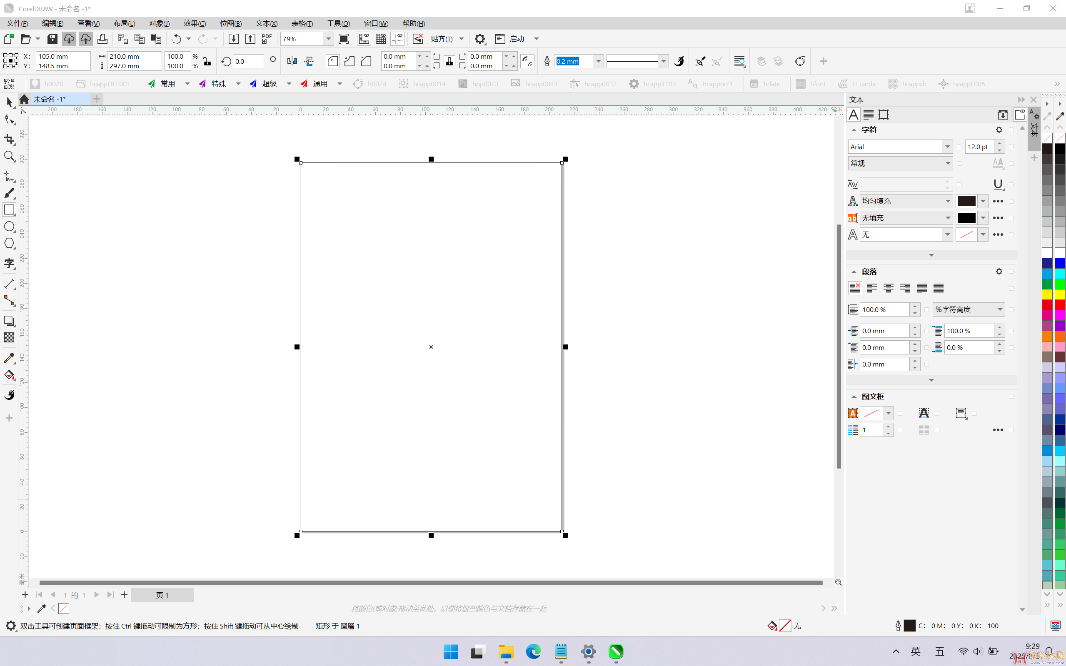The height and width of the screenshot is (666, 1066).
Task: Click the Import icon
Action: point(233,39)
